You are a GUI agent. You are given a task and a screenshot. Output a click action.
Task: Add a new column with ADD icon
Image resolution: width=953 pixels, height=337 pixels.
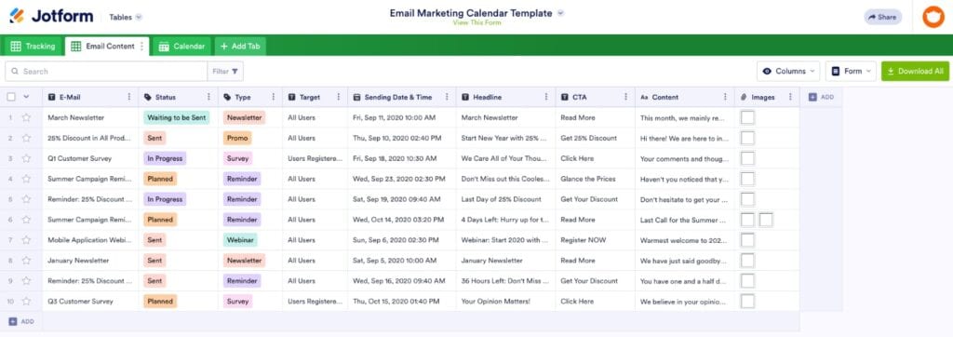point(821,97)
